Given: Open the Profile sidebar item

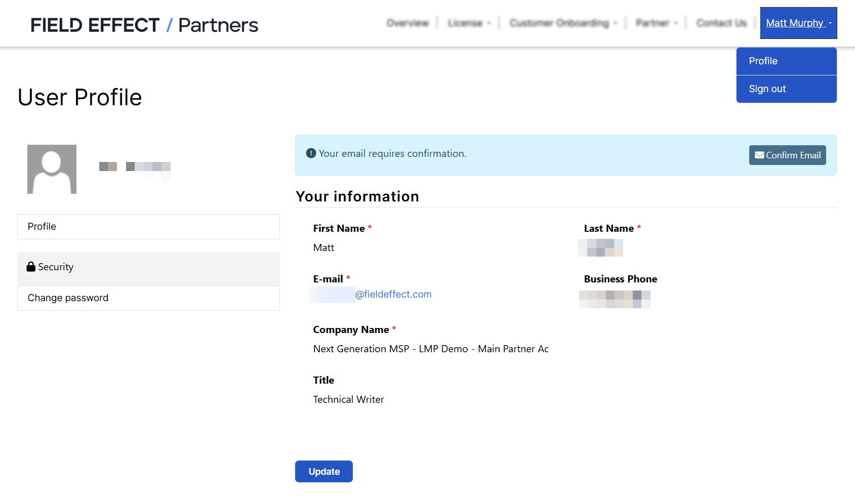Looking at the screenshot, I should (148, 227).
